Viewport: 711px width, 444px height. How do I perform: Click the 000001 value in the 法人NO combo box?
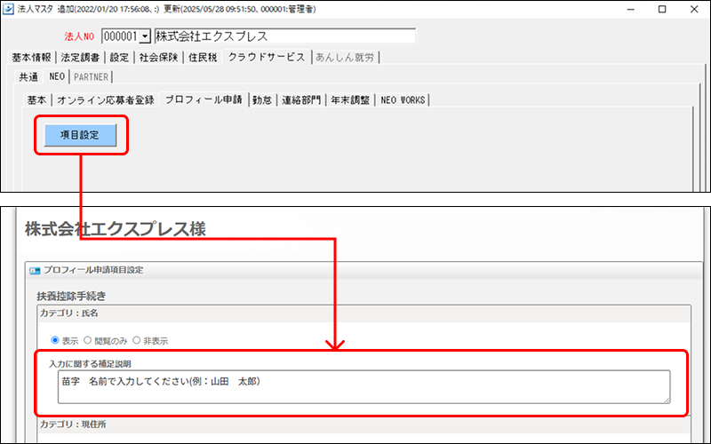(121, 36)
